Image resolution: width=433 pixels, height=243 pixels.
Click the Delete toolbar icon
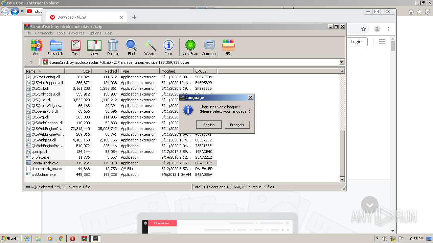tap(113, 47)
